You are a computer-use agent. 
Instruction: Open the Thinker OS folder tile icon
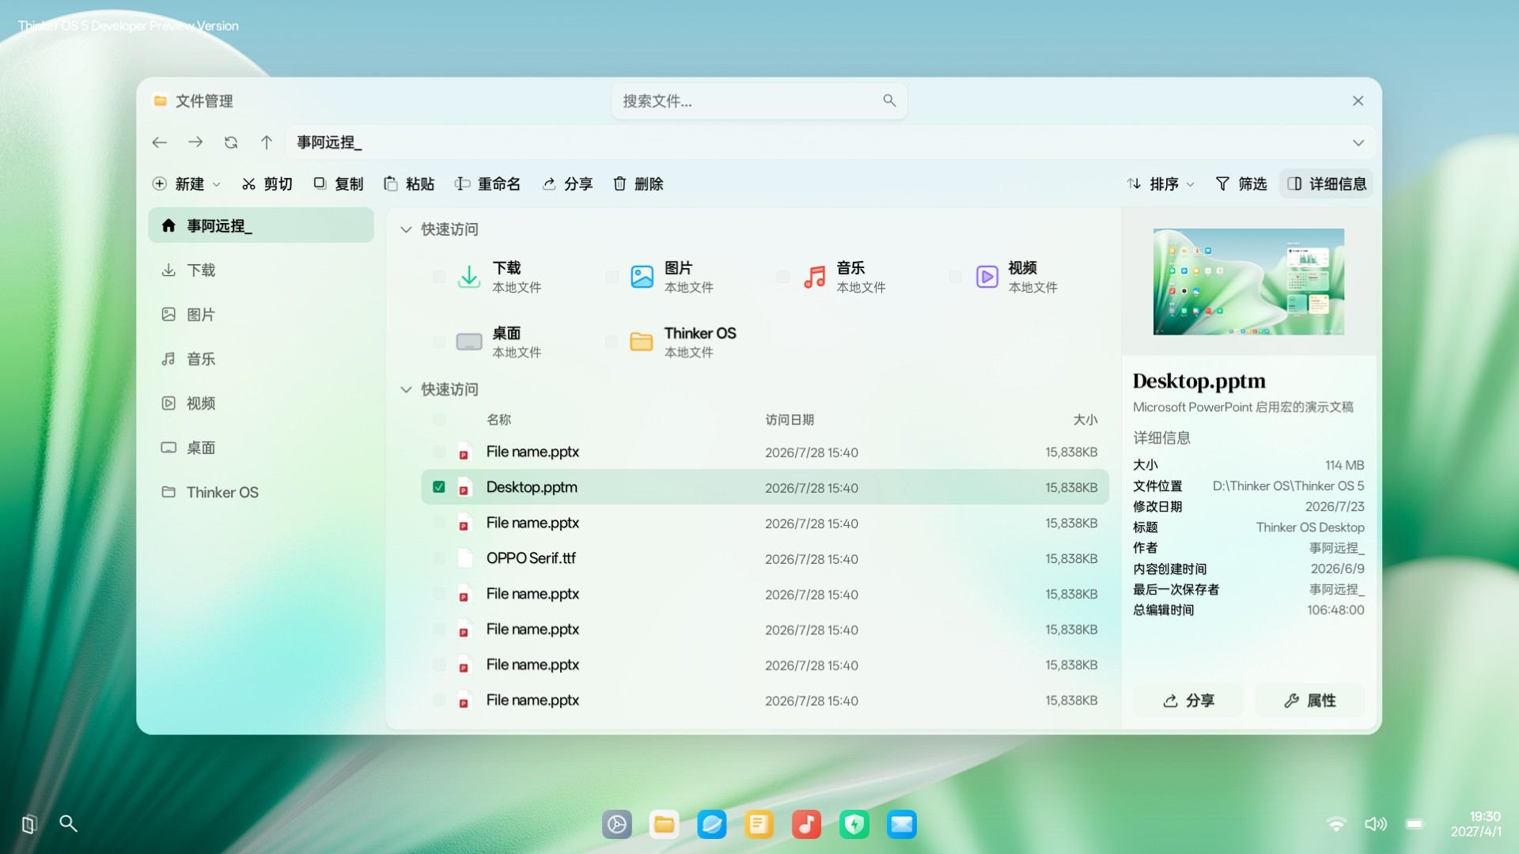click(x=642, y=342)
